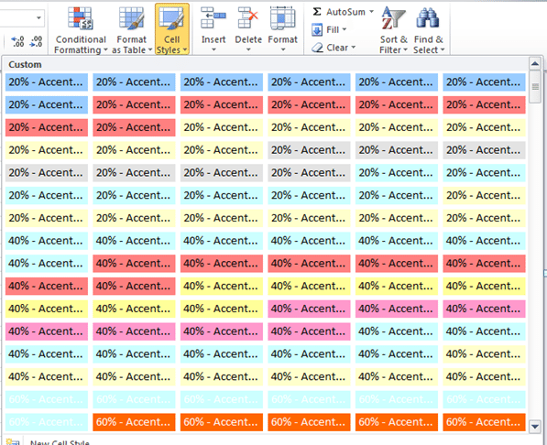Pick the pale cyan 60% swatch beside orange swatches
This screenshot has height=445, width=547.
tap(47, 422)
